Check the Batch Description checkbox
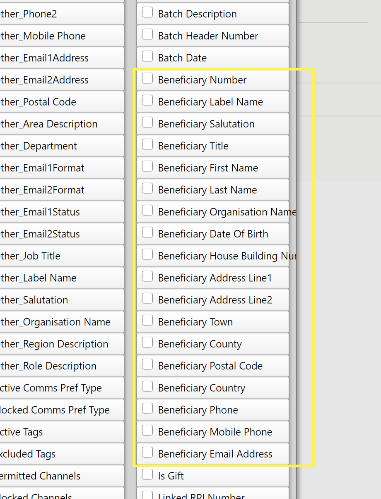This screenshot has height=499, width=381. pyautogui.click(x=147, y=12)
